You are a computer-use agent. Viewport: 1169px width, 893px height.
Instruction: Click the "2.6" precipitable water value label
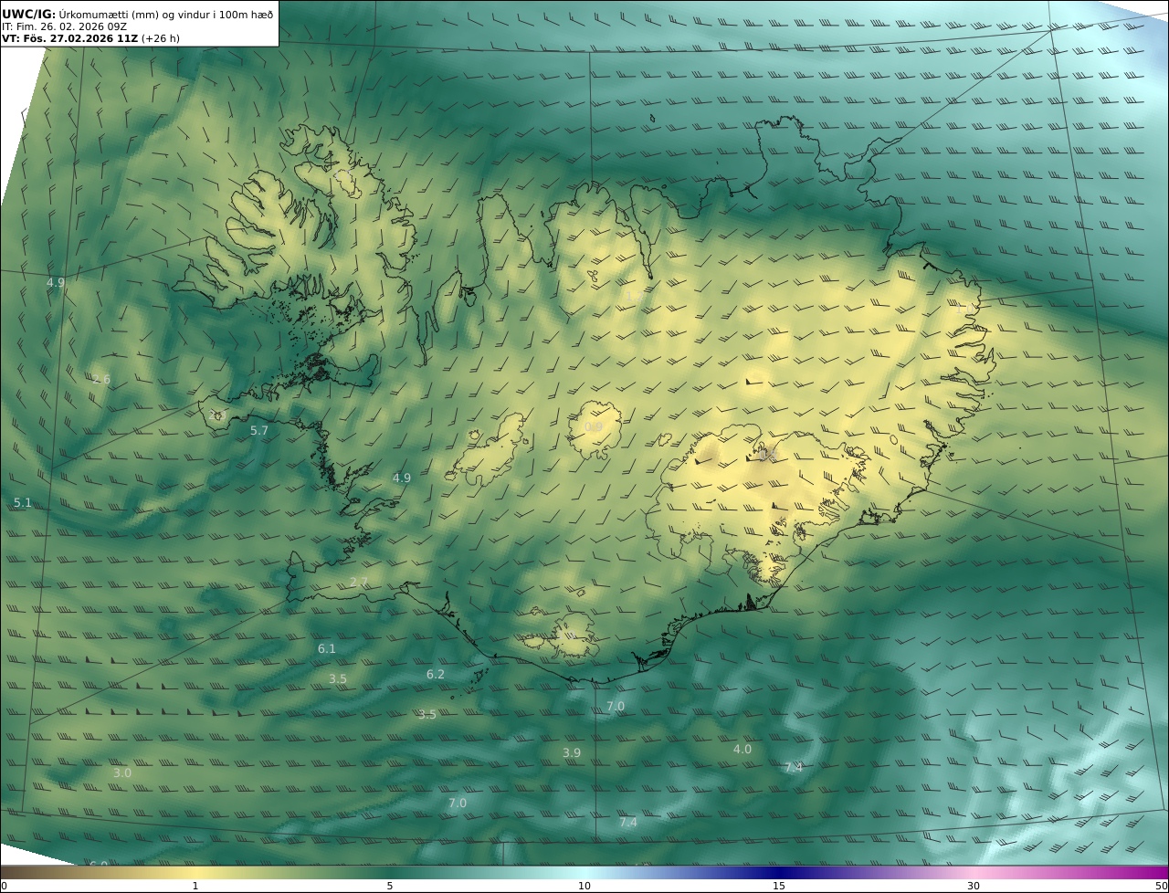[x=101, y=380]
